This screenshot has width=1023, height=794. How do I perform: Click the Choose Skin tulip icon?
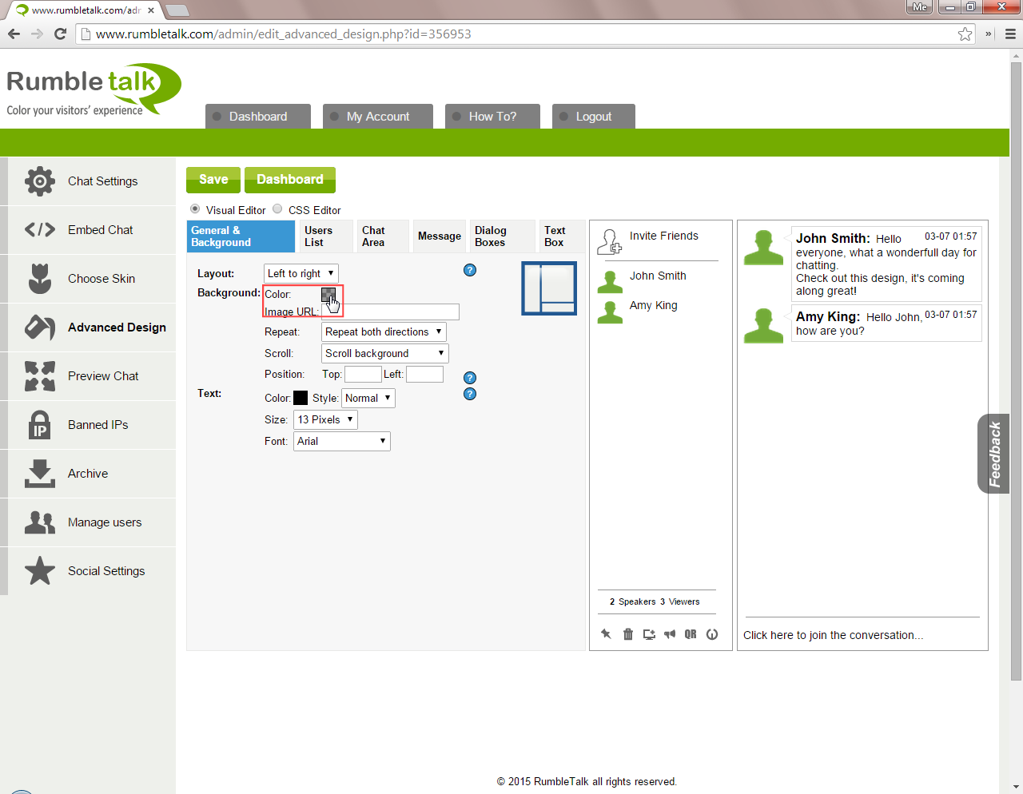(x=40, y=279)
